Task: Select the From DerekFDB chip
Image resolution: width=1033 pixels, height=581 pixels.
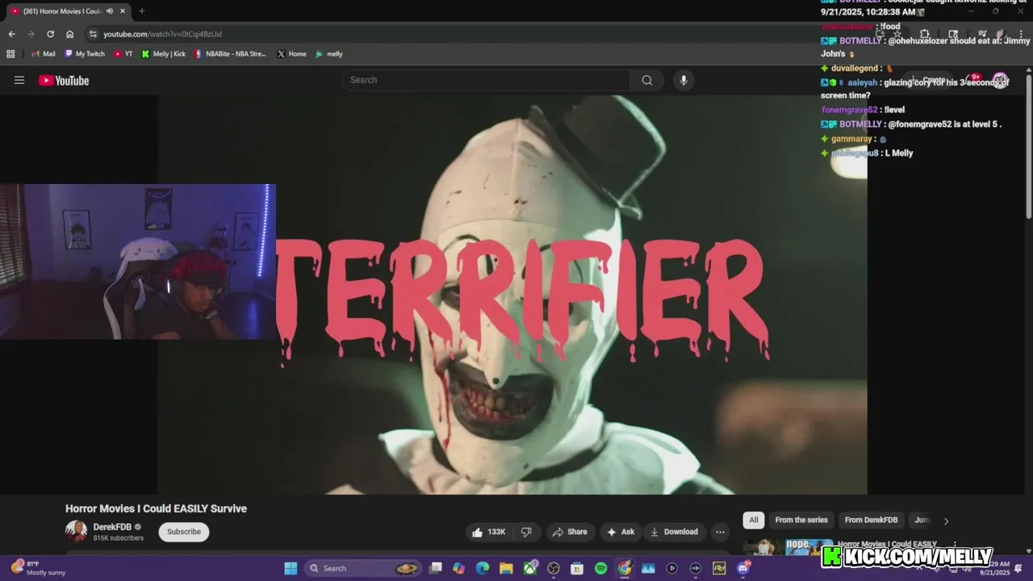Action: (x=871, y=520)
